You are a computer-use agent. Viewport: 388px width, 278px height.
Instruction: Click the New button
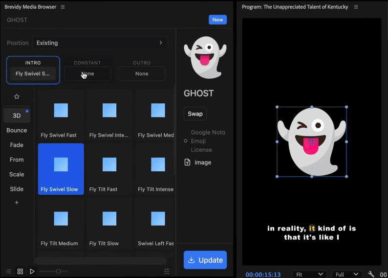point(217,20)
